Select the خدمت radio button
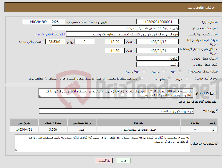The image size is (222, 168). click(x=164, y=71)
